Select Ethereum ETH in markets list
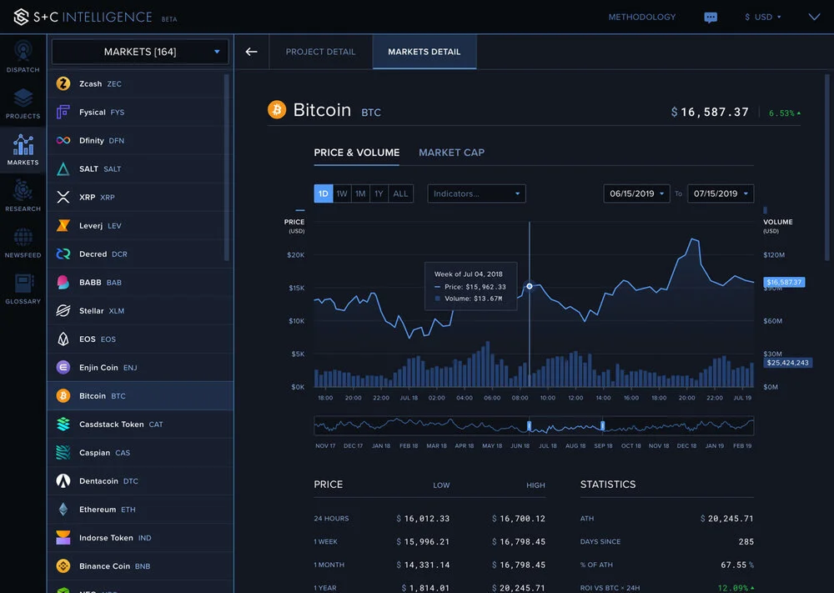834x593 pixels. coord(140,509)
